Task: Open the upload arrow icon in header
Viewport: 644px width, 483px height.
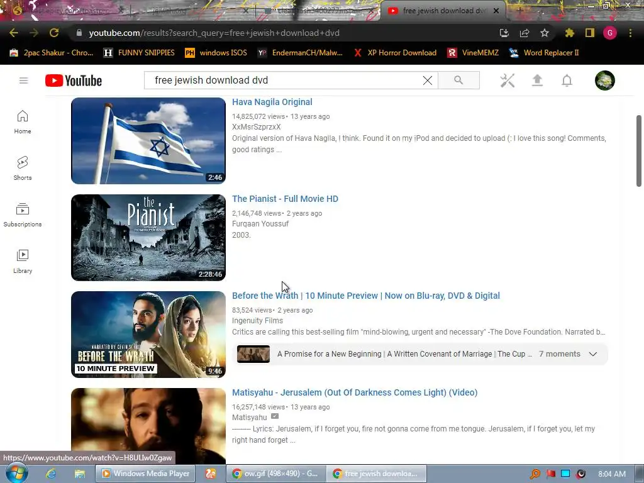Action: point(537,80)
